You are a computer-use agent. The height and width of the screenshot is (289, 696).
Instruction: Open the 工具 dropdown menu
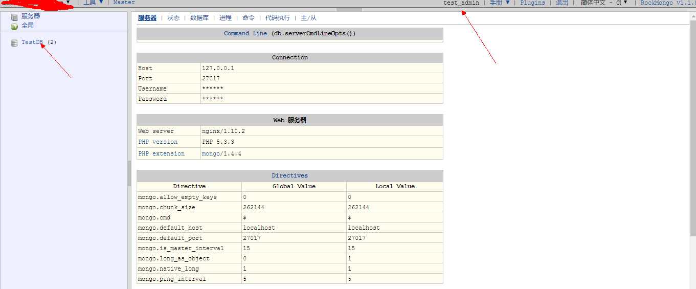pyautogui.click(x=93, y=3)
